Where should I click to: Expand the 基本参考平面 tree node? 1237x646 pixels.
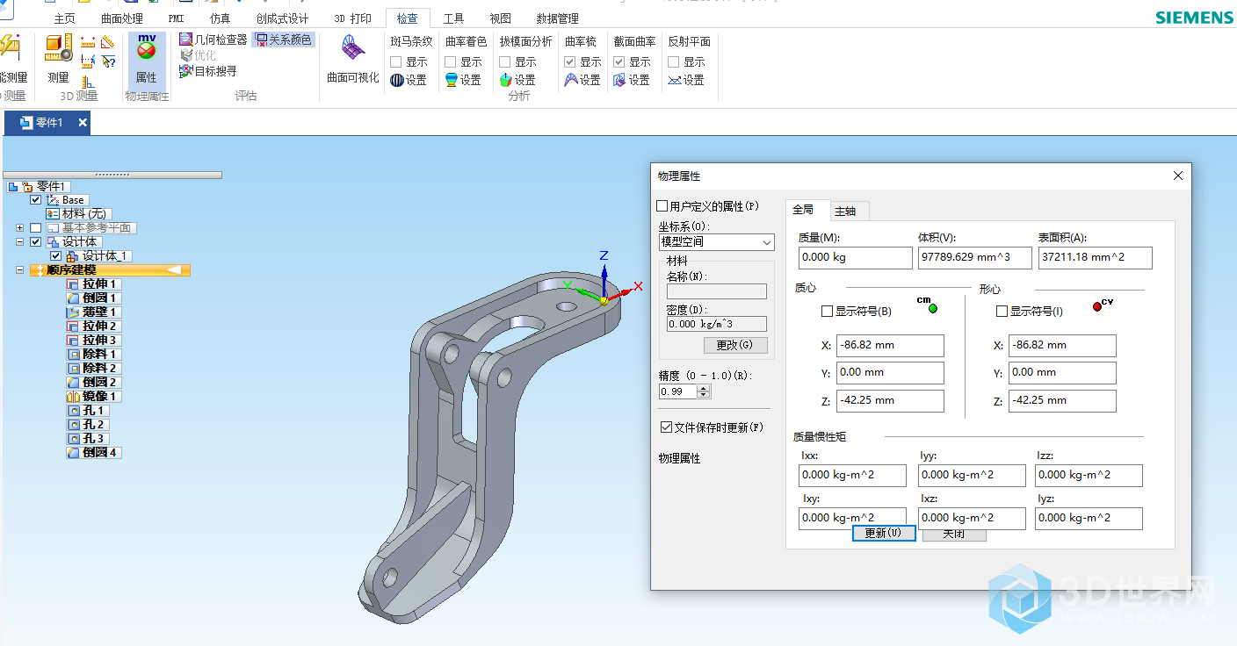(19, 228)
